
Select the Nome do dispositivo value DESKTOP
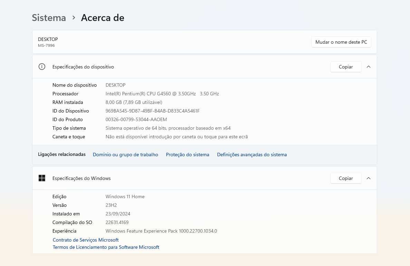(115, 85)
